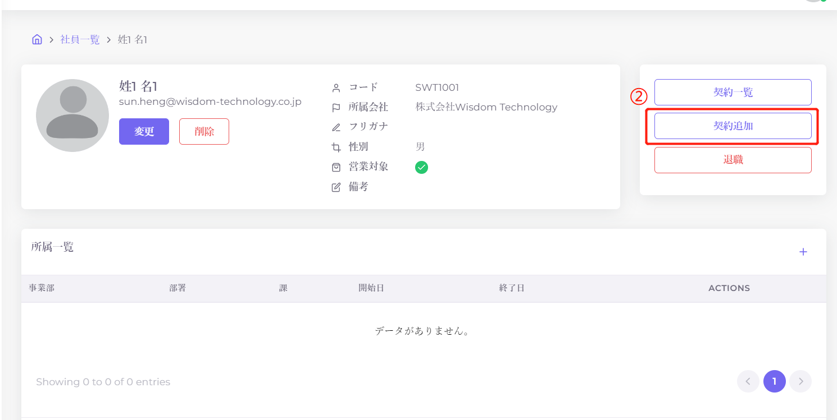Screen dimensions: 837x420
Task: Go to next page arrow
Action: [x=800, y=382]
